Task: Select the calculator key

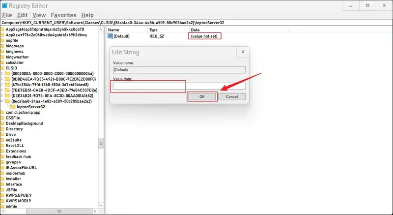Action: click(15, 62)
